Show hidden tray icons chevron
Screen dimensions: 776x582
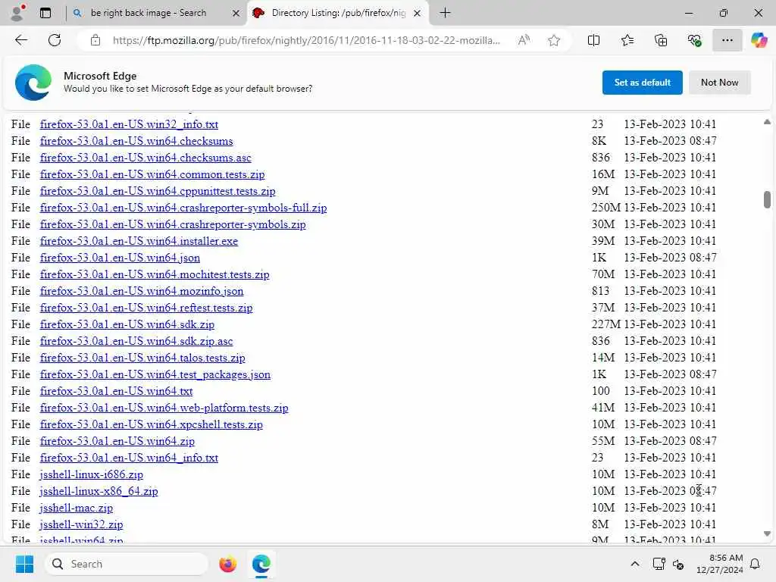point(635,564)
